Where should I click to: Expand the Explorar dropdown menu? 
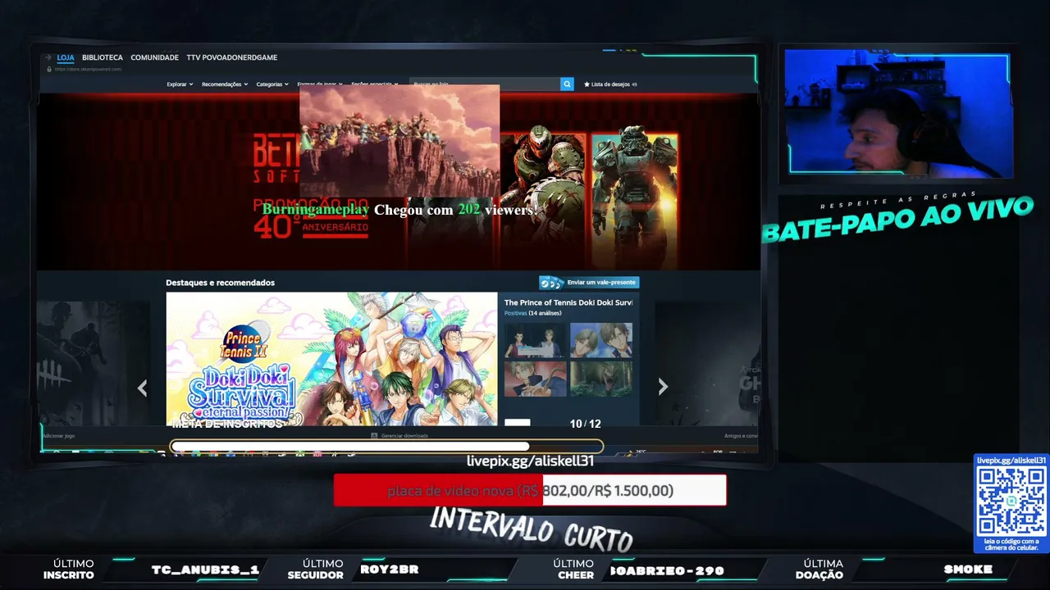(180, 84)
